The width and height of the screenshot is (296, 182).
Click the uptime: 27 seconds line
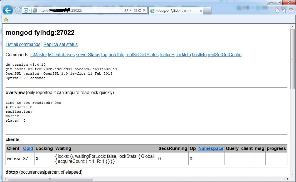26,78
